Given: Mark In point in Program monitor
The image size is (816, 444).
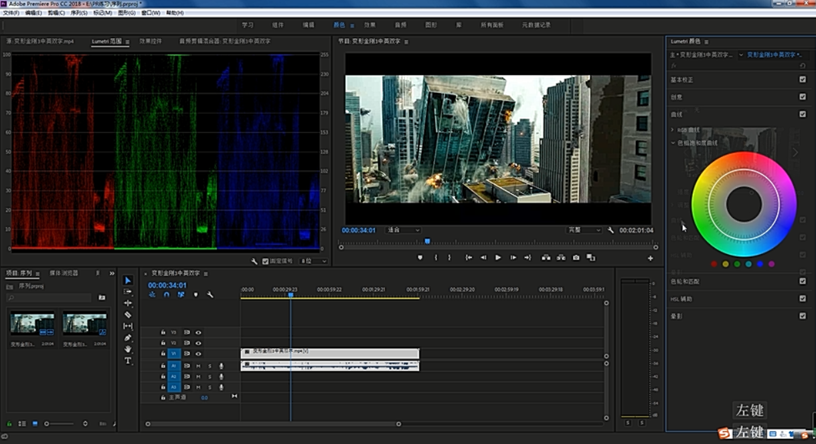Looking at the screenshot, I should coord(436,257).
